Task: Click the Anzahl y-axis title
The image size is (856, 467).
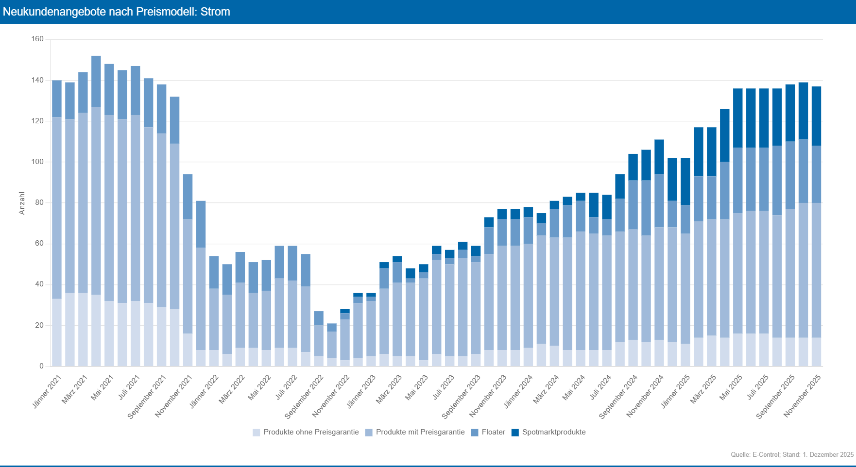Action: pos(22,203)
